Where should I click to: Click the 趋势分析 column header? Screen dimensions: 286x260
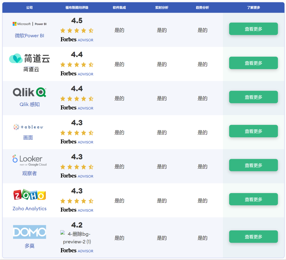(x=203, y=7)
